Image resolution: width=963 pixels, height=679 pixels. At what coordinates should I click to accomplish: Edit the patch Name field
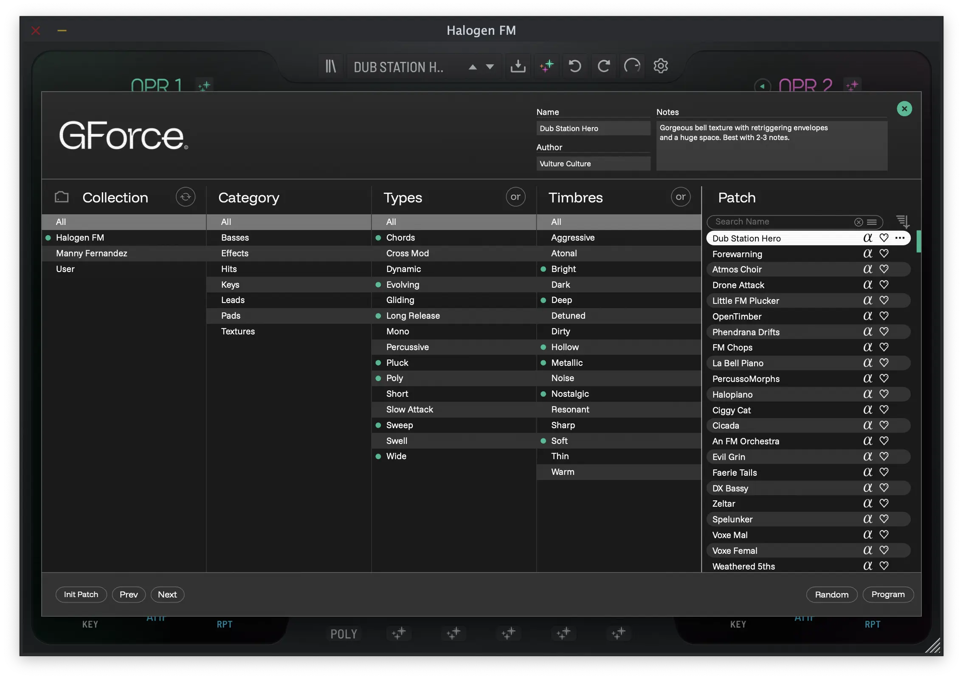pyautogui.click(x=593, y=129)
